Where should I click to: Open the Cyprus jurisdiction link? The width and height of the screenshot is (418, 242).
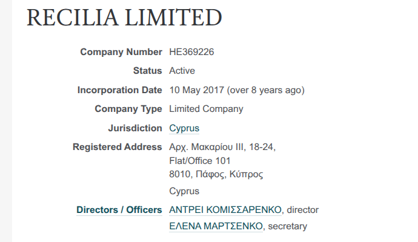[x=184, y=128]
